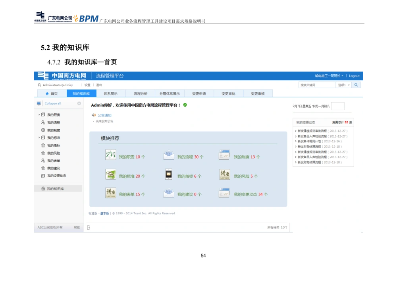Click the 帮助 help link at bottom left
This screenshot has height=281, width=397.
click(x=78, y=227)
